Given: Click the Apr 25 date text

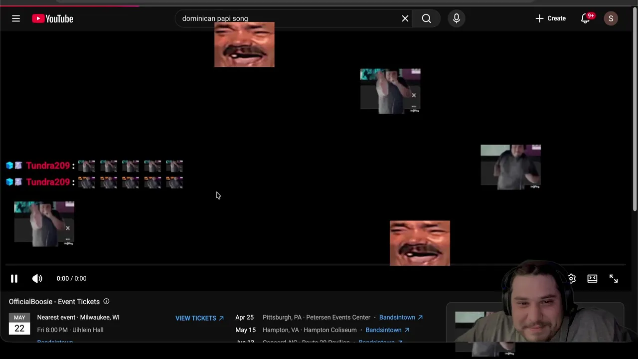Looking at the screenshot, I should click(244, 318).
